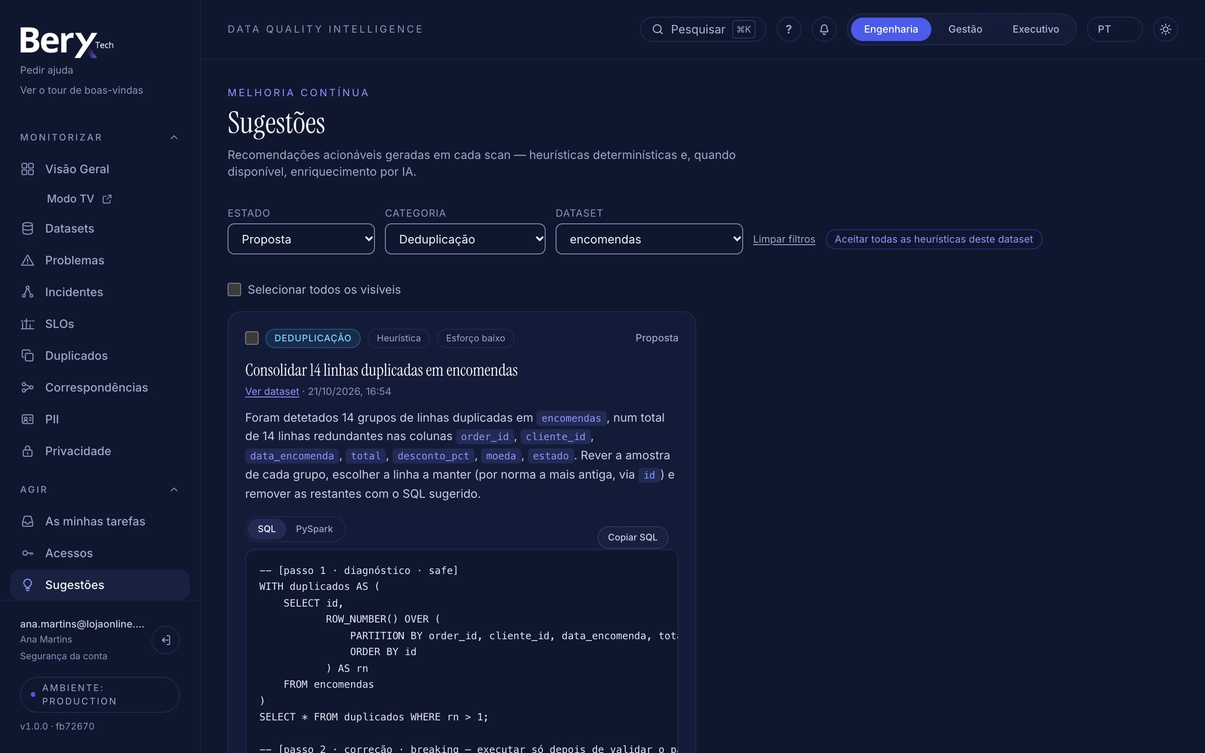Click the Problemas warning triangle icon
The image size is (1205, 753).
27,261
